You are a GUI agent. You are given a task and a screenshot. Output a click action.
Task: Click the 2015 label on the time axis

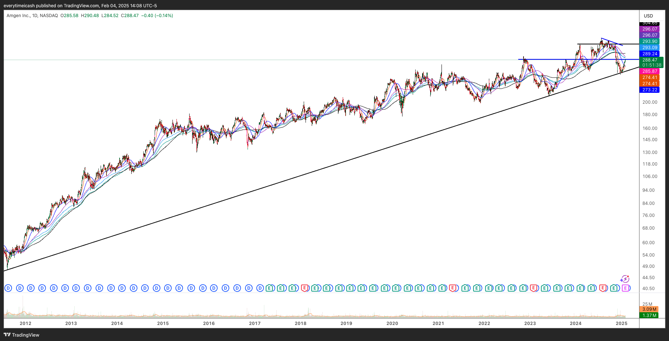(x=163, y=324)
